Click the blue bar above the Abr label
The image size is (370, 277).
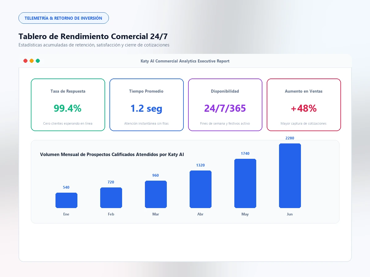point(200,189)
